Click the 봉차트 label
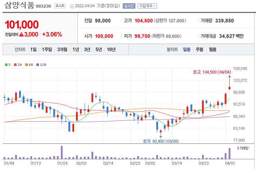 (172, 49)
